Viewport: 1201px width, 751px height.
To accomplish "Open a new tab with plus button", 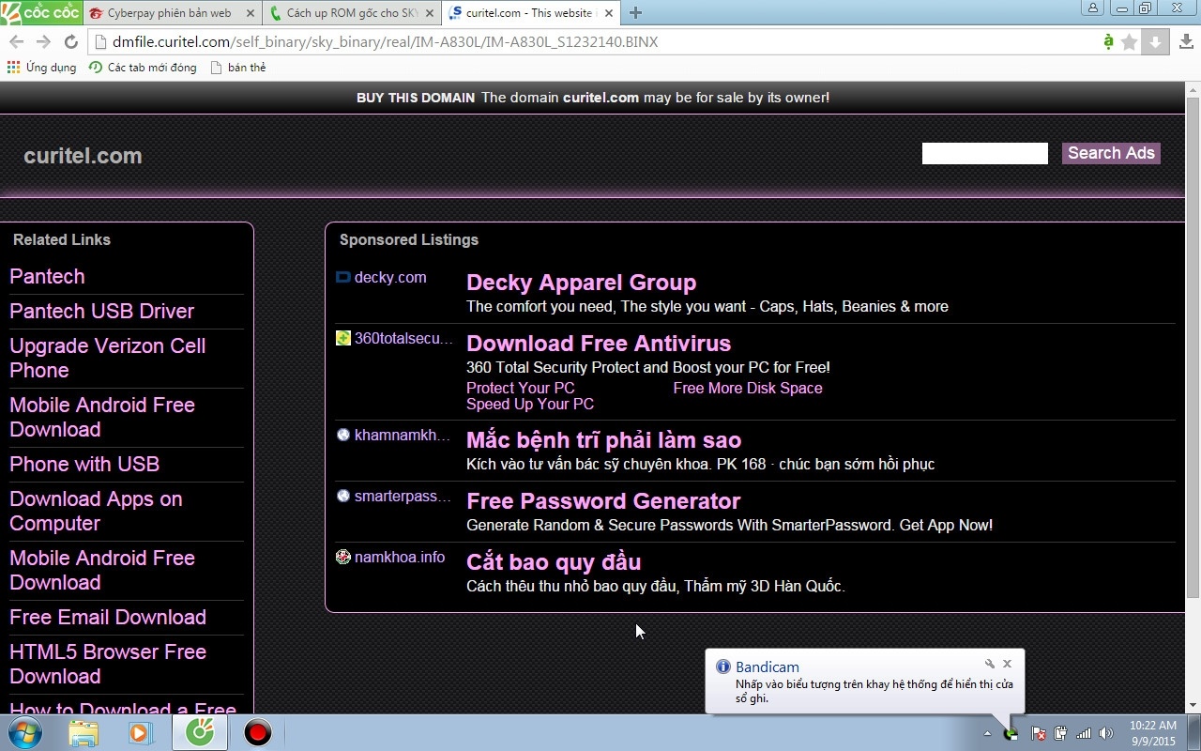I will tap(636, 13).
